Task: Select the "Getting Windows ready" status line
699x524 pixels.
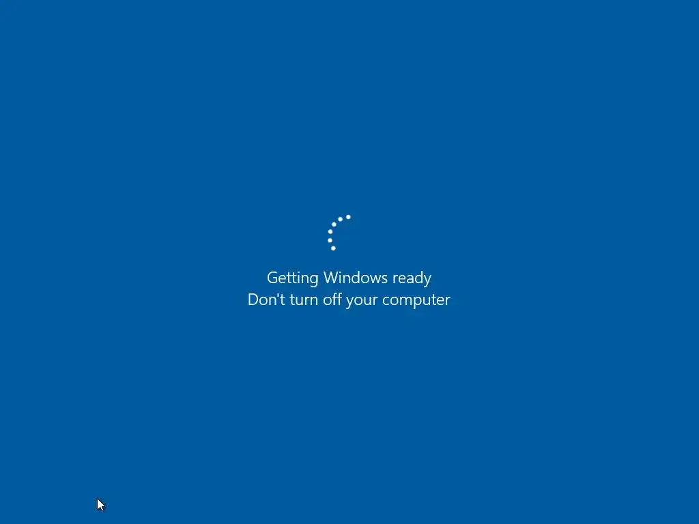Action: 349,278
